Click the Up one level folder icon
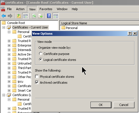Screen dimensions: 139x113 (x=19, y=16)
